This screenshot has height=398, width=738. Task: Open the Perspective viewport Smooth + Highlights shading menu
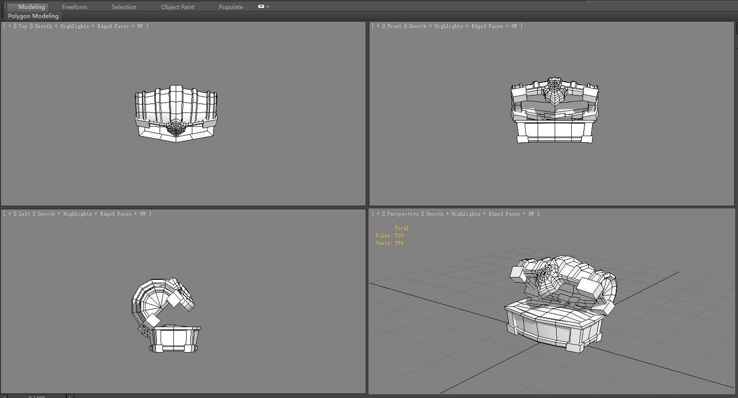(480, 214)
